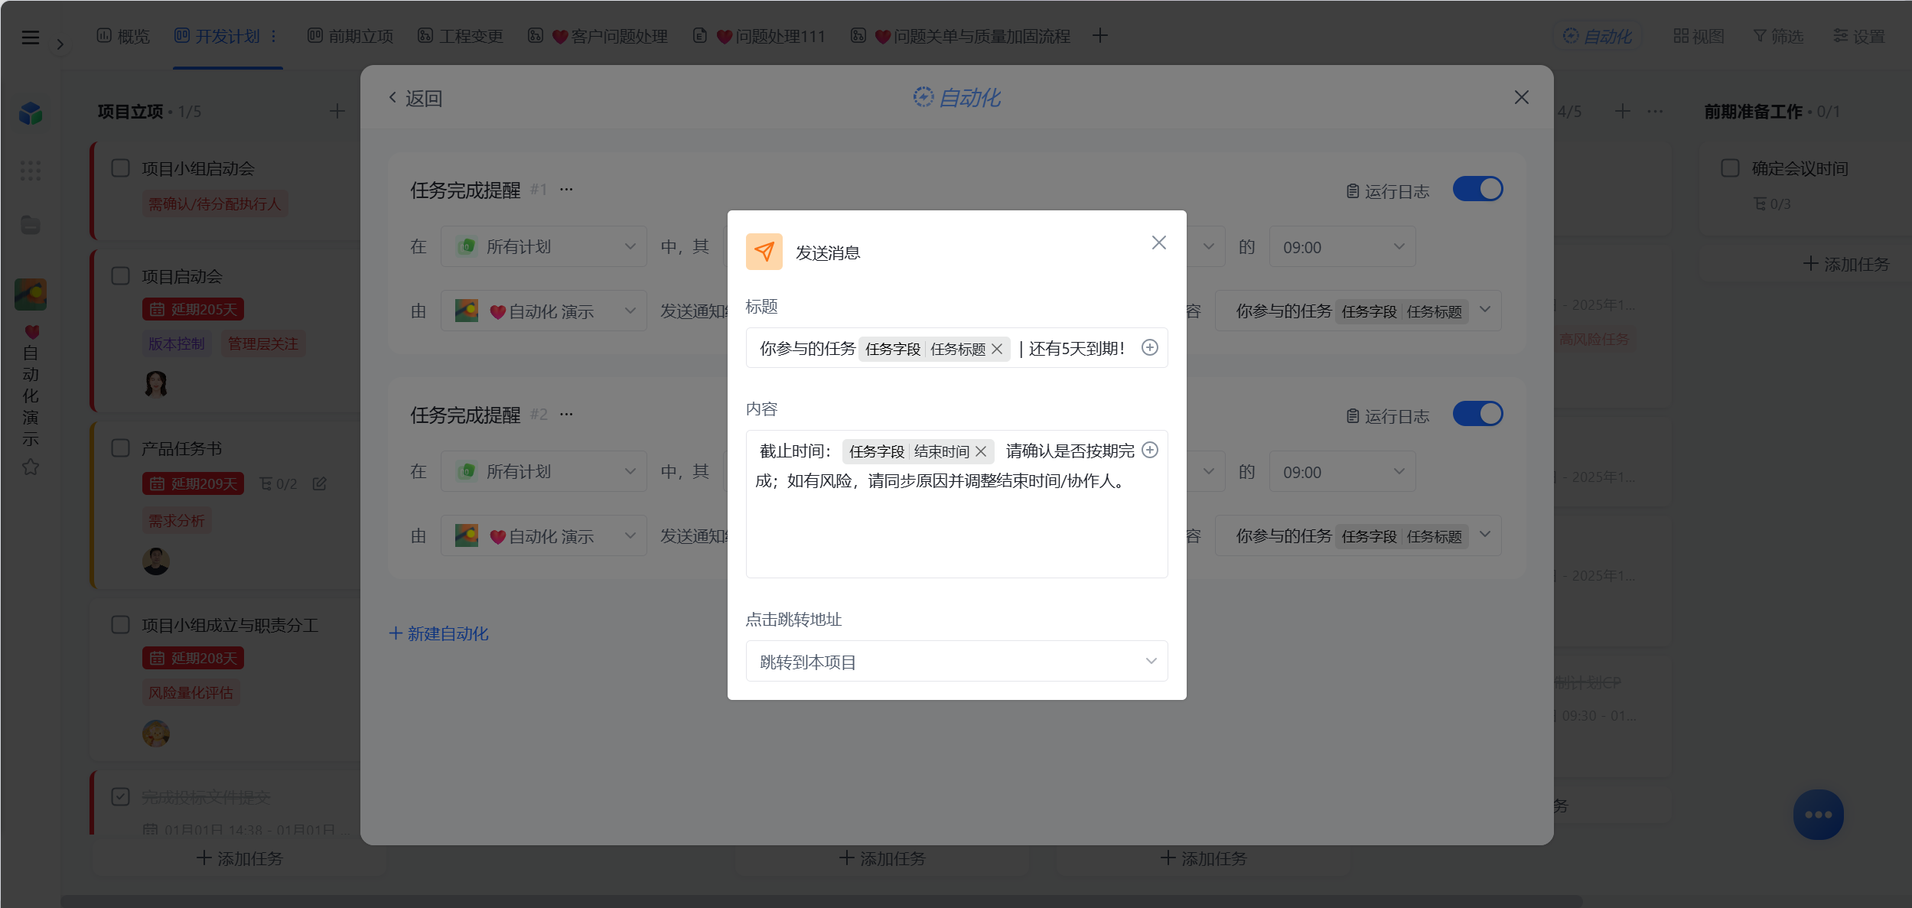Open 所有计划 dropdown in rule #2
The width and height of the screenshot is (1912, 908).
[x=544, y=471]
